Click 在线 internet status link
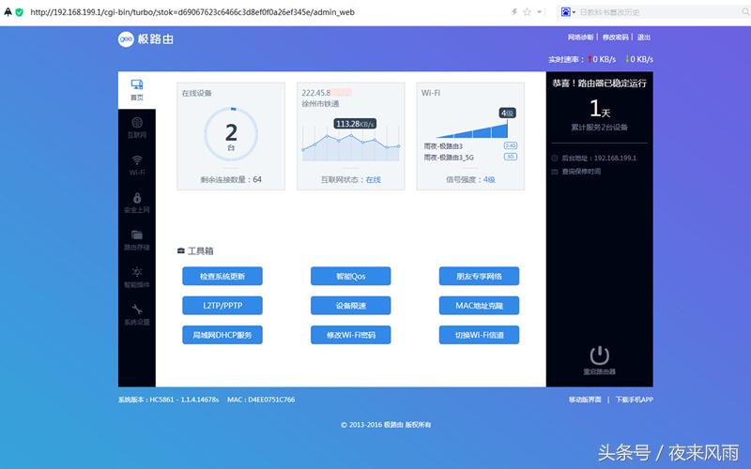 [x=373, y=179]
